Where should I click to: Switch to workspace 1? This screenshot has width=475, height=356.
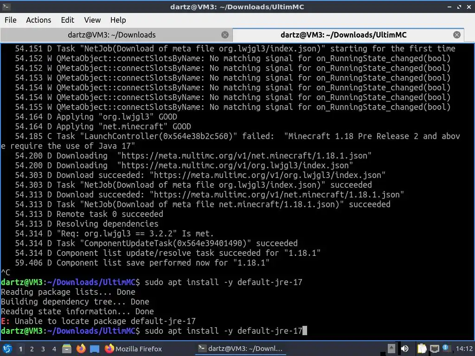click(x=20, y=349)
